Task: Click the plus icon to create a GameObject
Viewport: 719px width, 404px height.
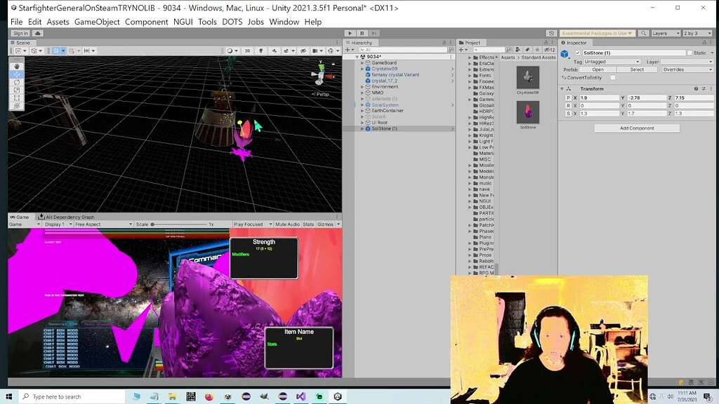Action: (349, 50)
